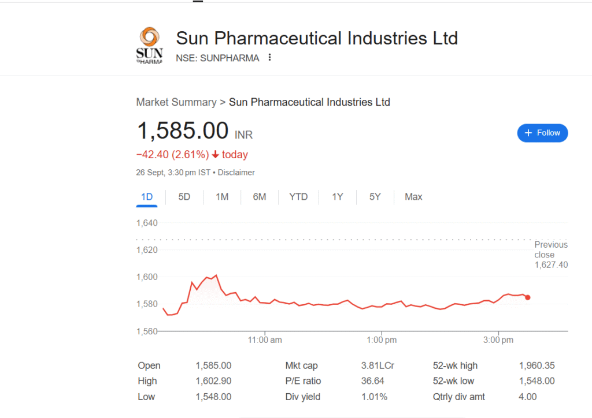Image resolution: width=592 pixels, height=418 pixels.
Task: Open the Disclaimer link
Action: [236, 173]
